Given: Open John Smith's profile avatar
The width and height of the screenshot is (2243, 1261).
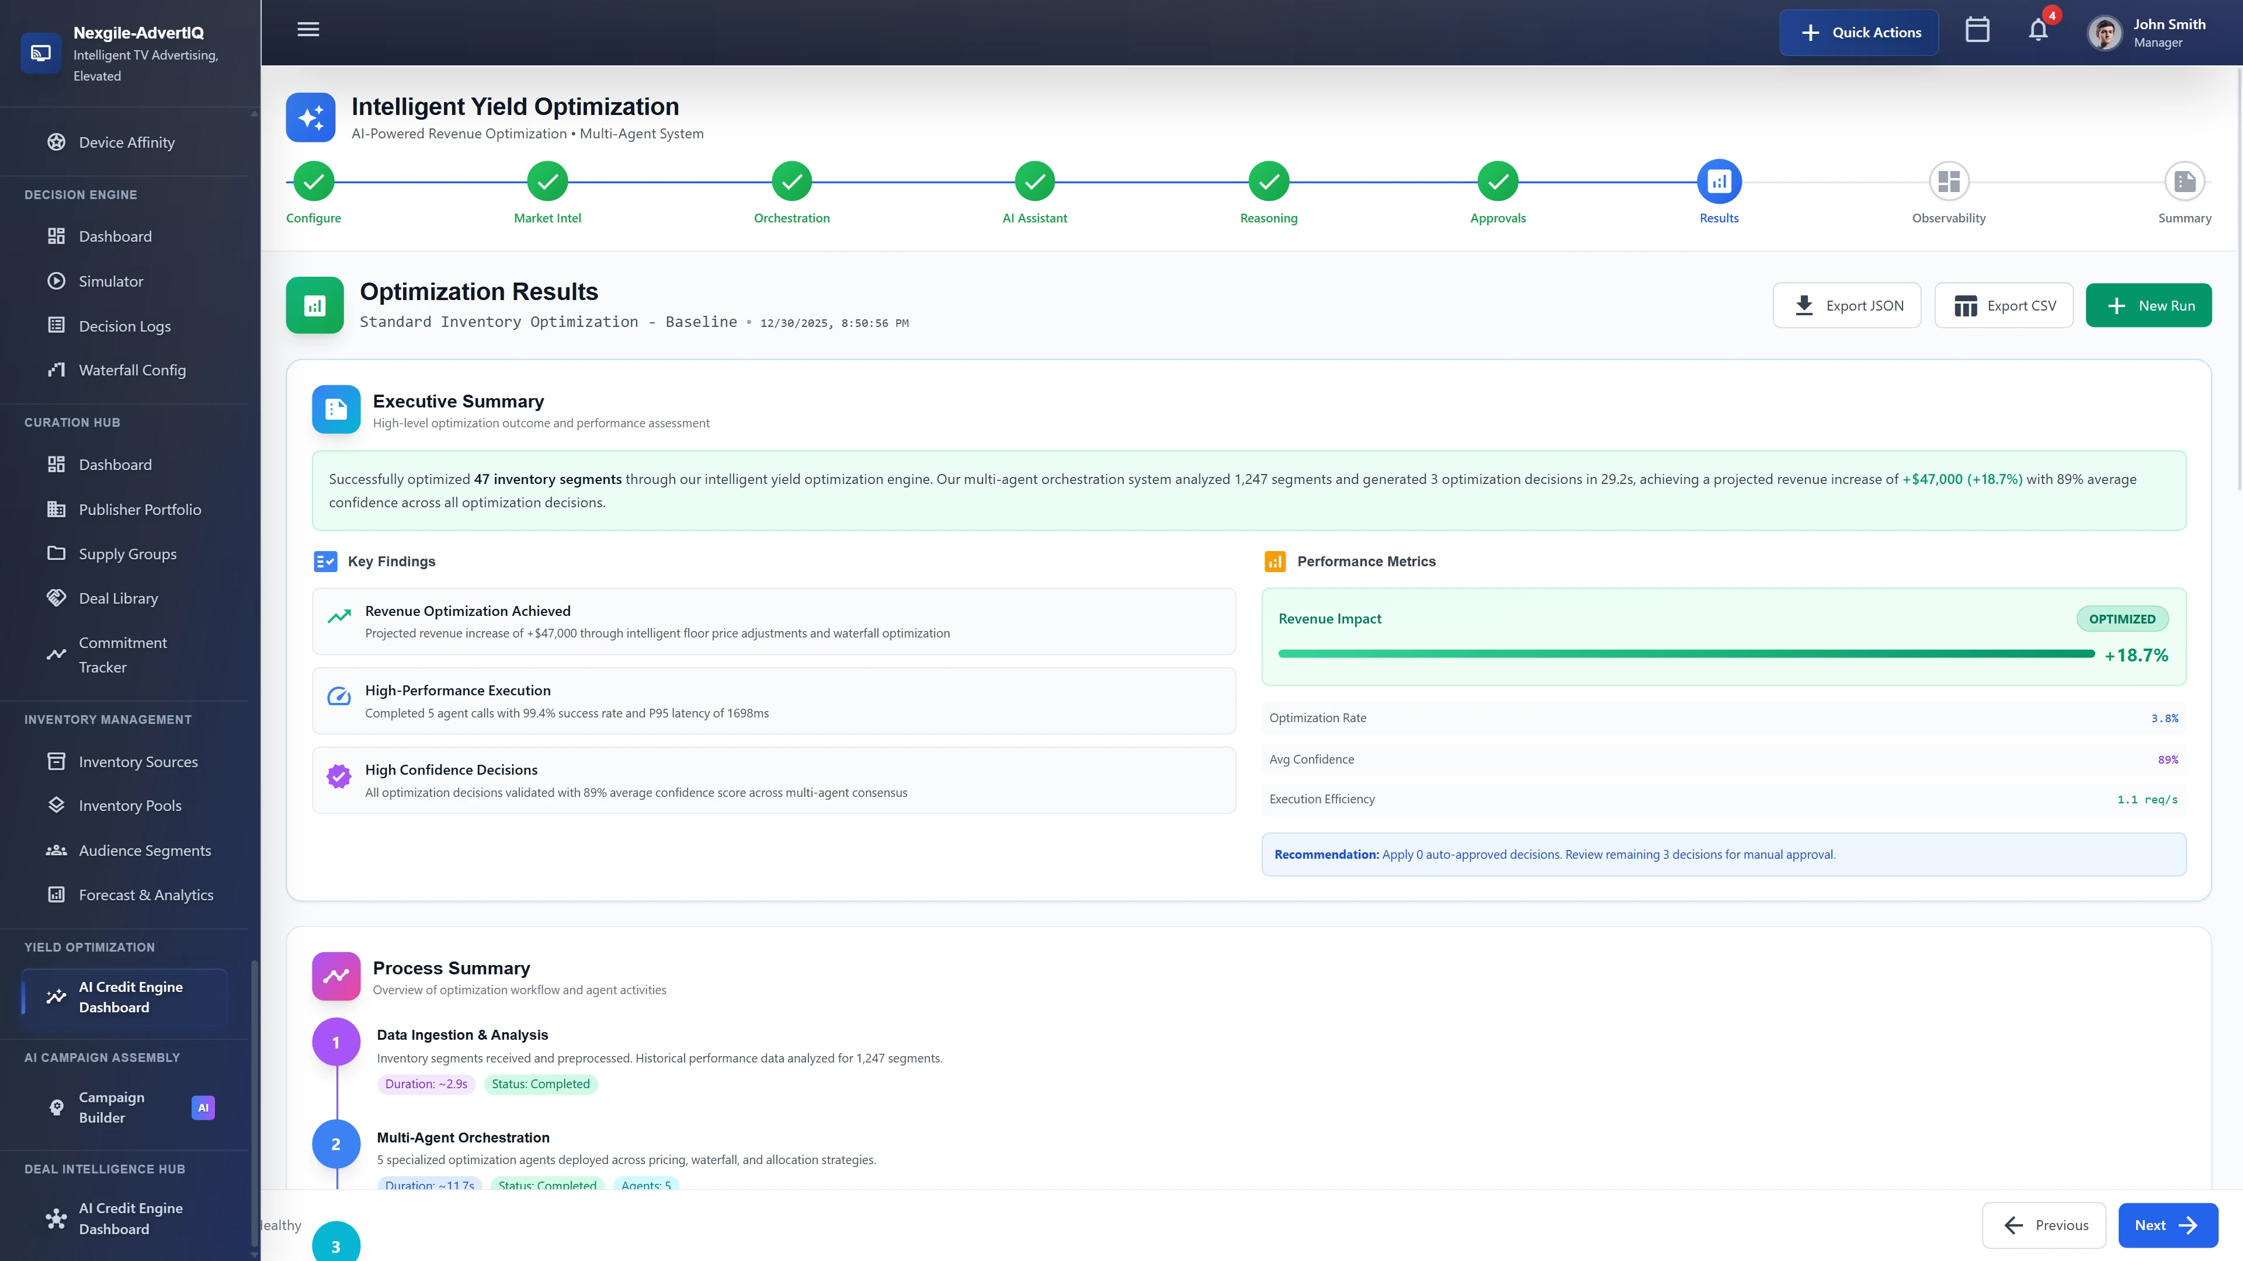Looking at the screenshot, I should point(2105,32).
